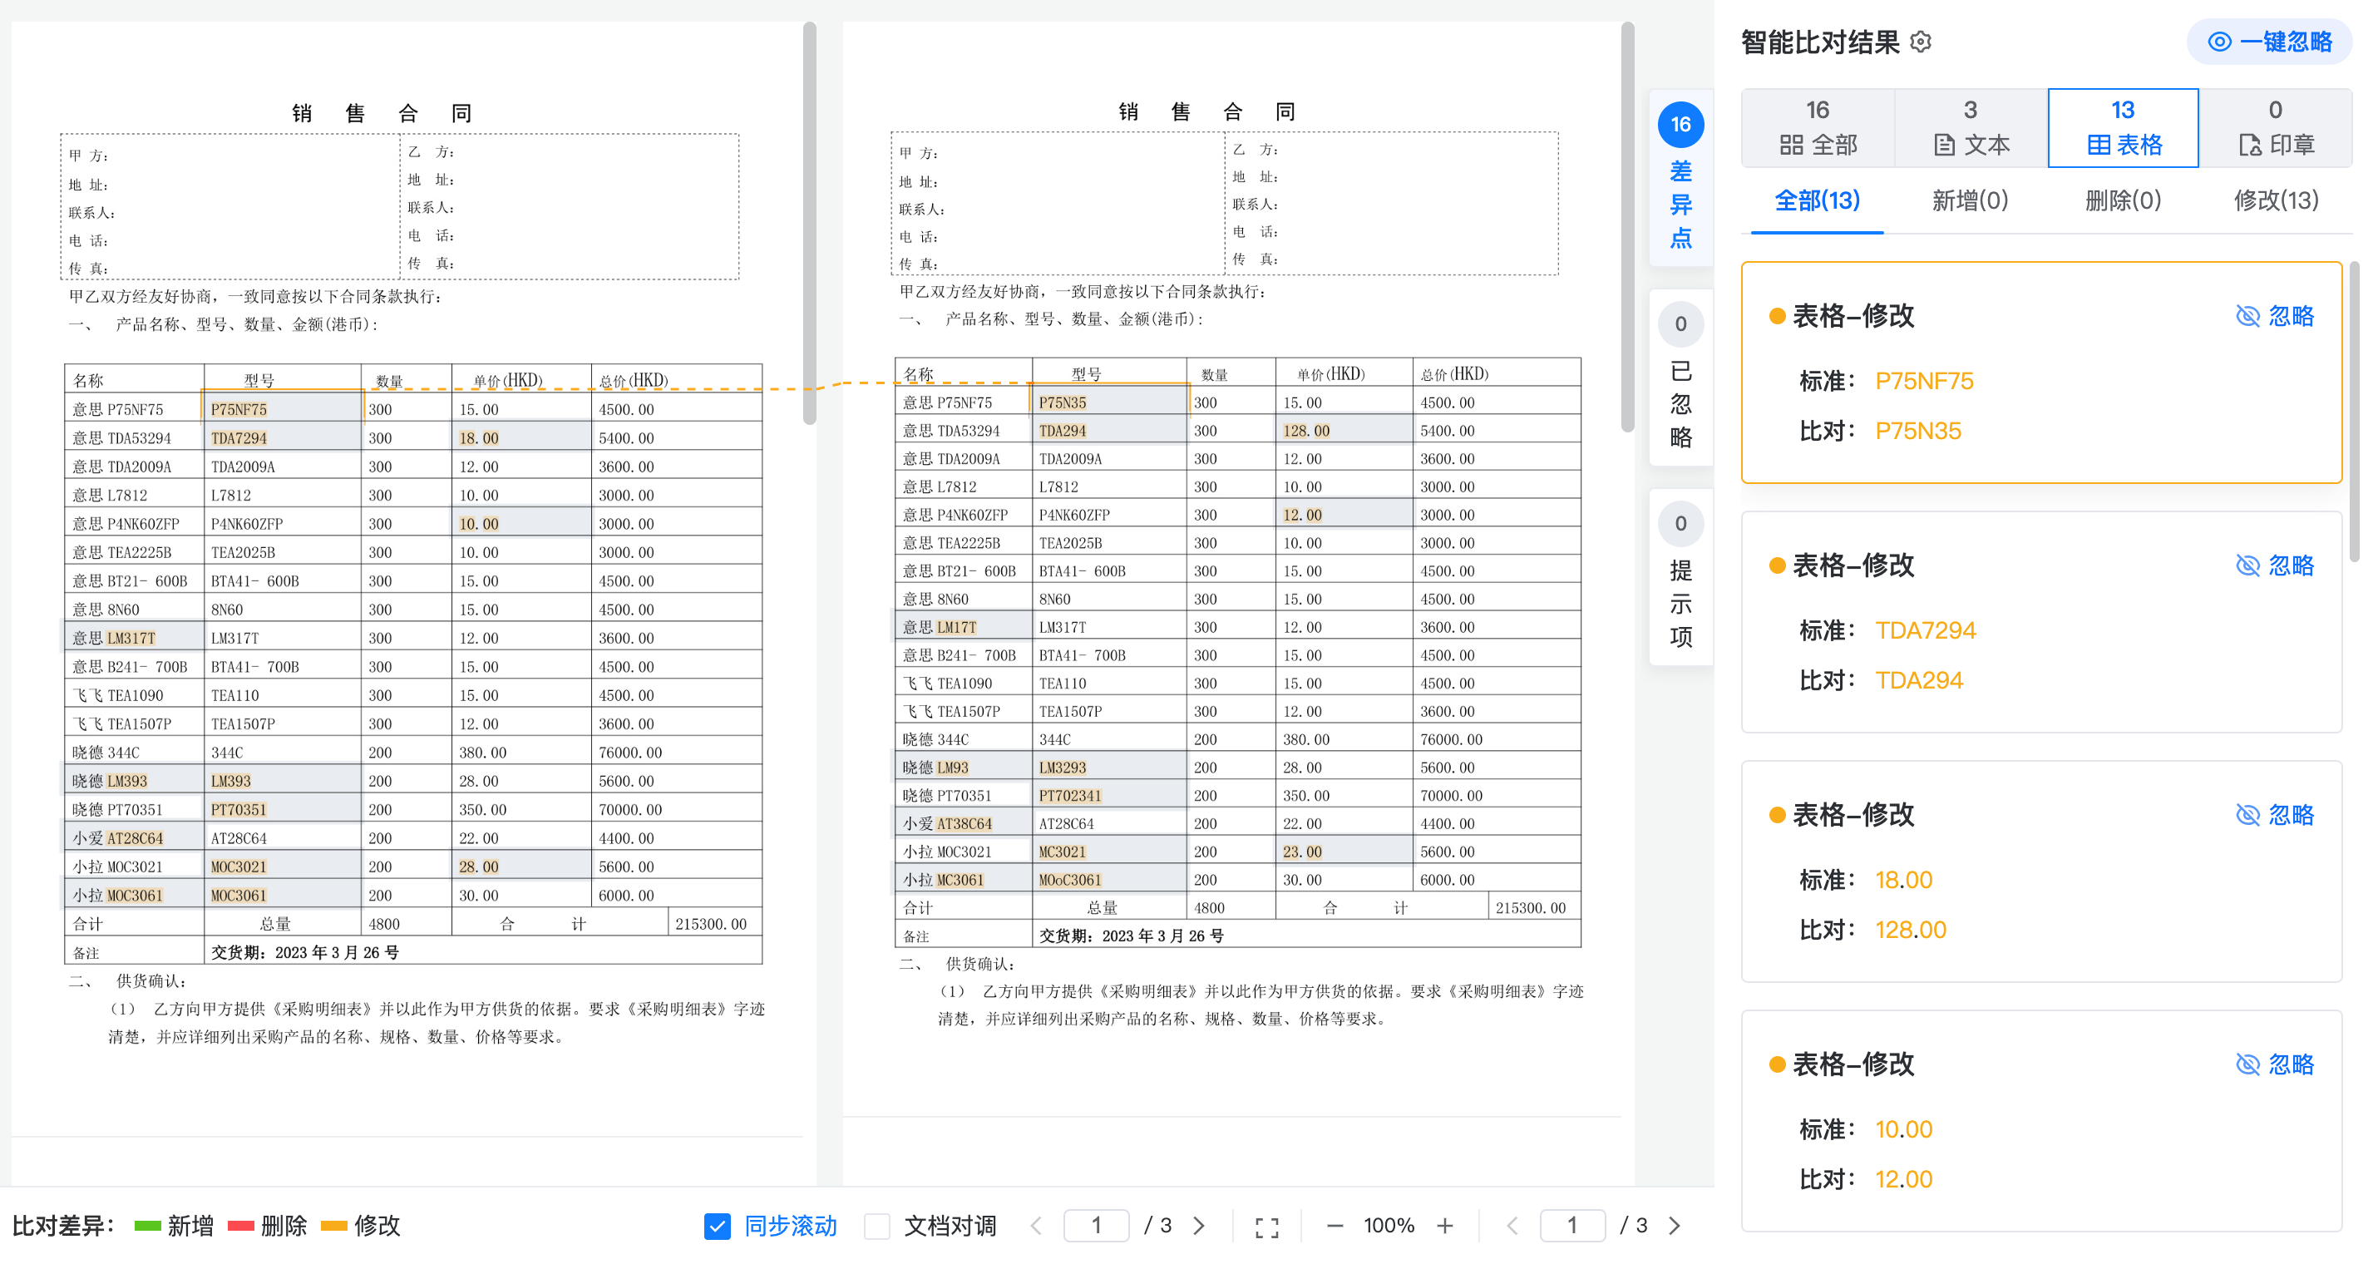Screen dimensions: 2378x1264
Task: Open the comparison result settings gear
Action: (x=1920, y=42)
